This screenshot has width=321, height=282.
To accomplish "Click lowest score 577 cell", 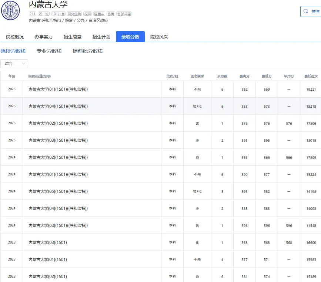I will tap(267, 174).
